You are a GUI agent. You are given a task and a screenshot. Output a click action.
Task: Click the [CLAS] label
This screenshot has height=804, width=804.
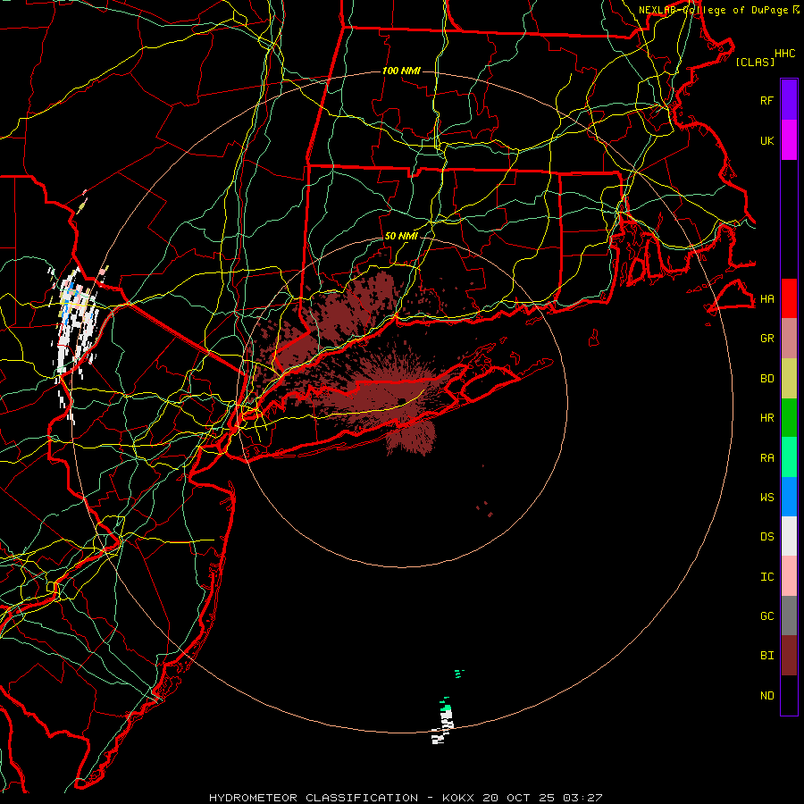[x=755, y=62]
